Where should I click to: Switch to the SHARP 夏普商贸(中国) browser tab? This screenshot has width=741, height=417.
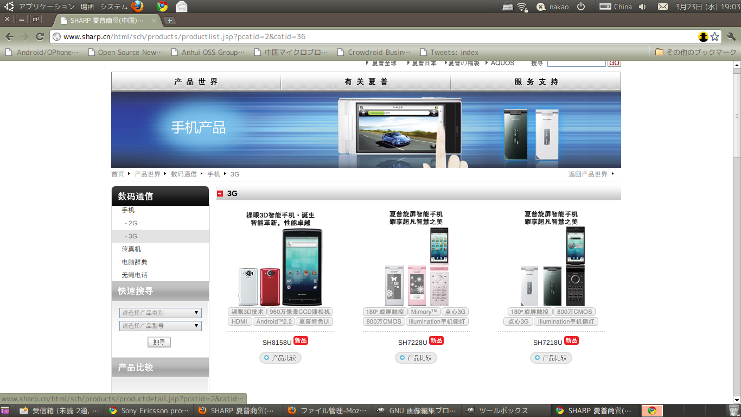point(107,21)
